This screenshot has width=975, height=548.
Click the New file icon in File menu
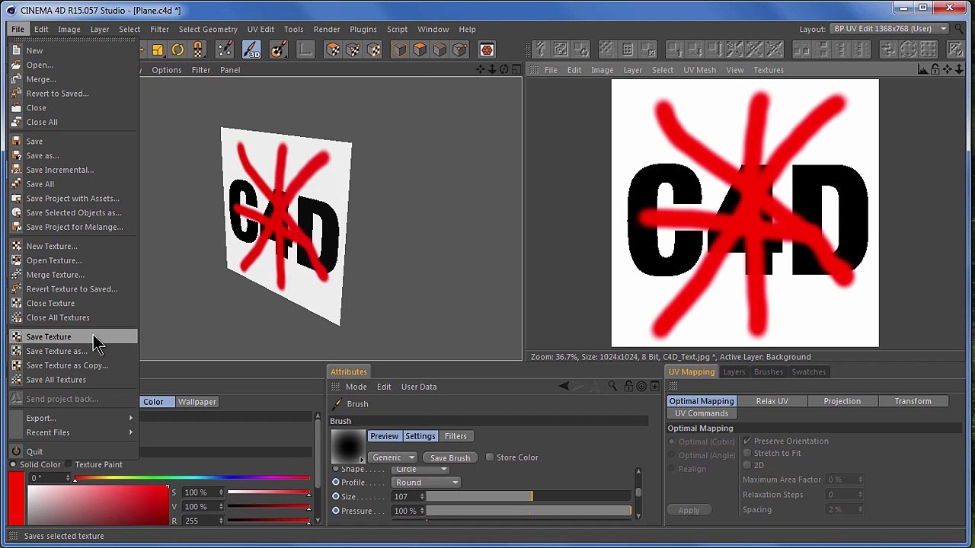pos(16,51)
